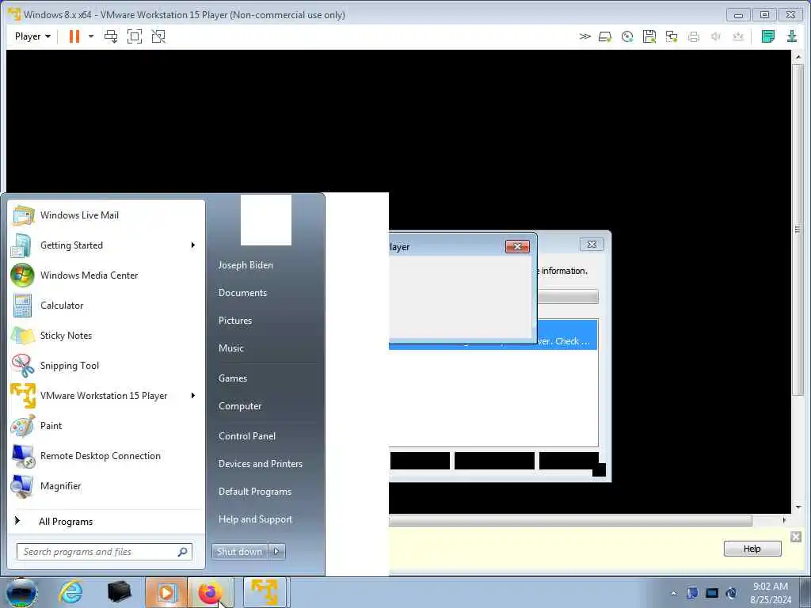Open Remote Desktop Connection
This screenshot has height=608, width=811.
click(x=107, y=455)
